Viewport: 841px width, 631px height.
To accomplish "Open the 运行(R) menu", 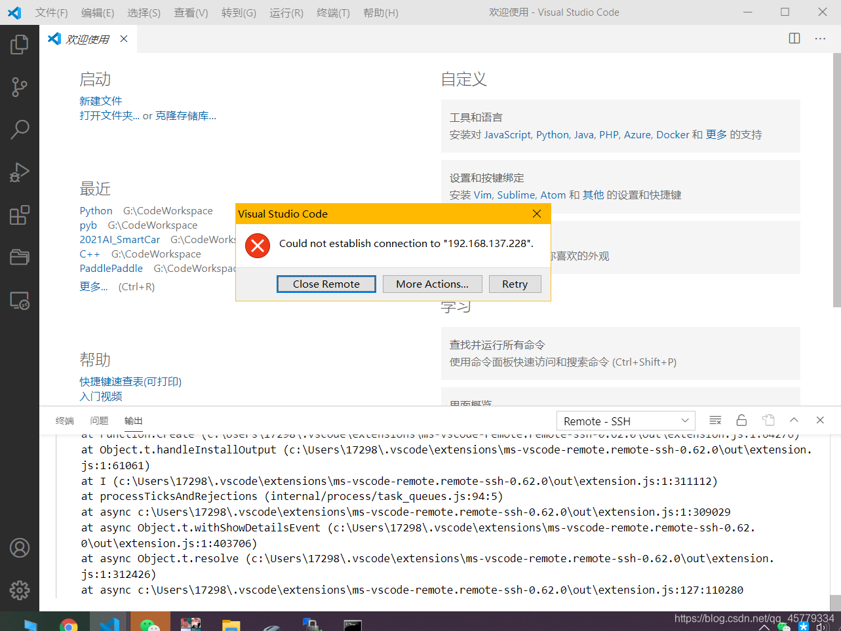I will [x=286, y=12].
